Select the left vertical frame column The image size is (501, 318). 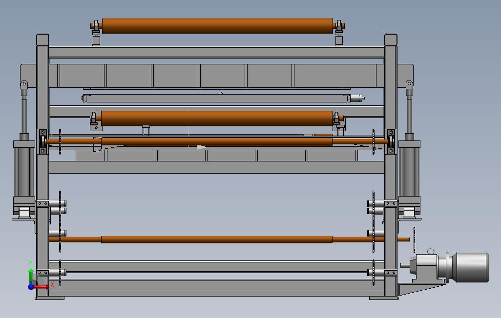click(42, 166)
